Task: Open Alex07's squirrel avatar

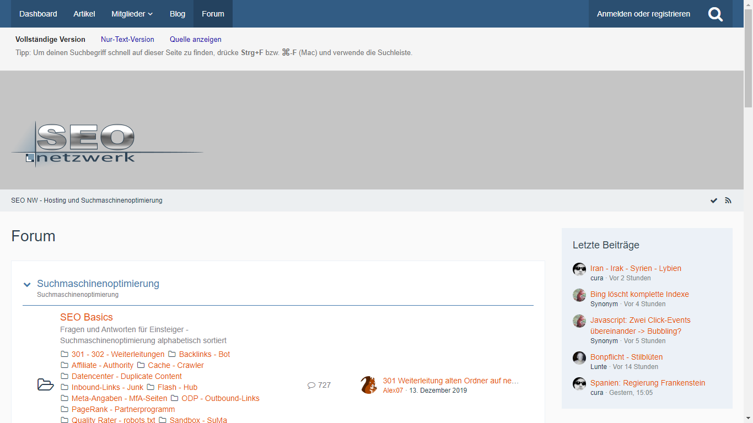Action: [x=369, y=385]
